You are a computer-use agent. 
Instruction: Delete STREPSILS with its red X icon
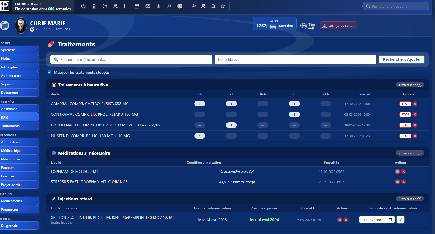click(x=404, y=182)
